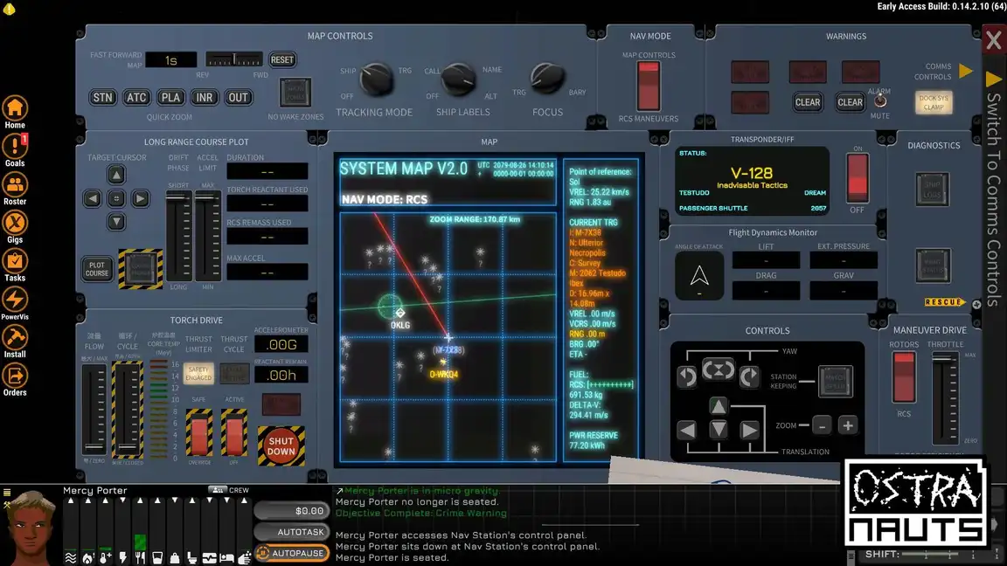Expand the Comms Controls arrow

click(x=966, y=71)
